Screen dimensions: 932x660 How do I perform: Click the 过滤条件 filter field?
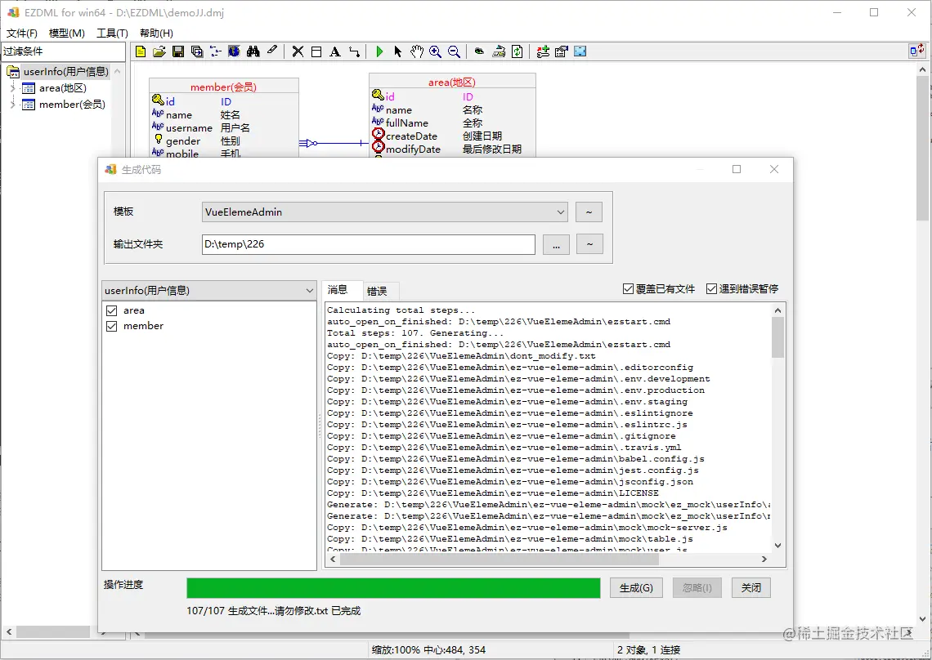[63, 51]
